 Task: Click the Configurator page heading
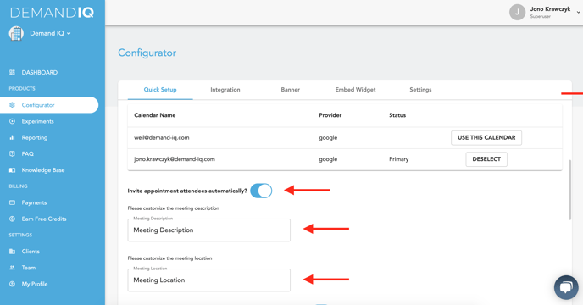coord(147,53)
